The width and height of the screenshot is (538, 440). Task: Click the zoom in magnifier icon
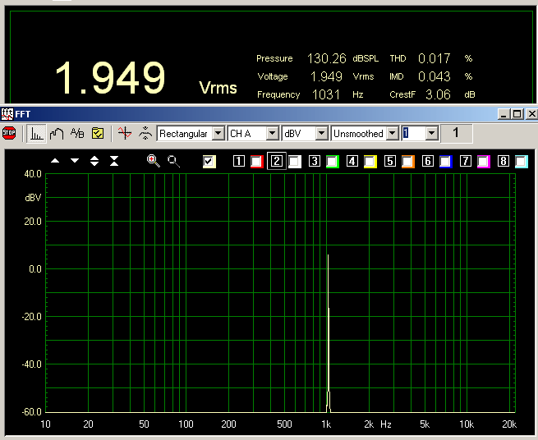(153, 161)
